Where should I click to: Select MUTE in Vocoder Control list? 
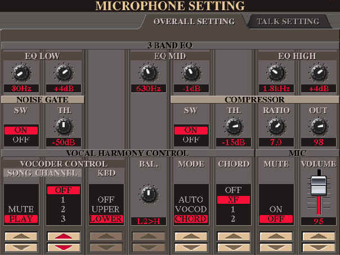tap(21, 209)
